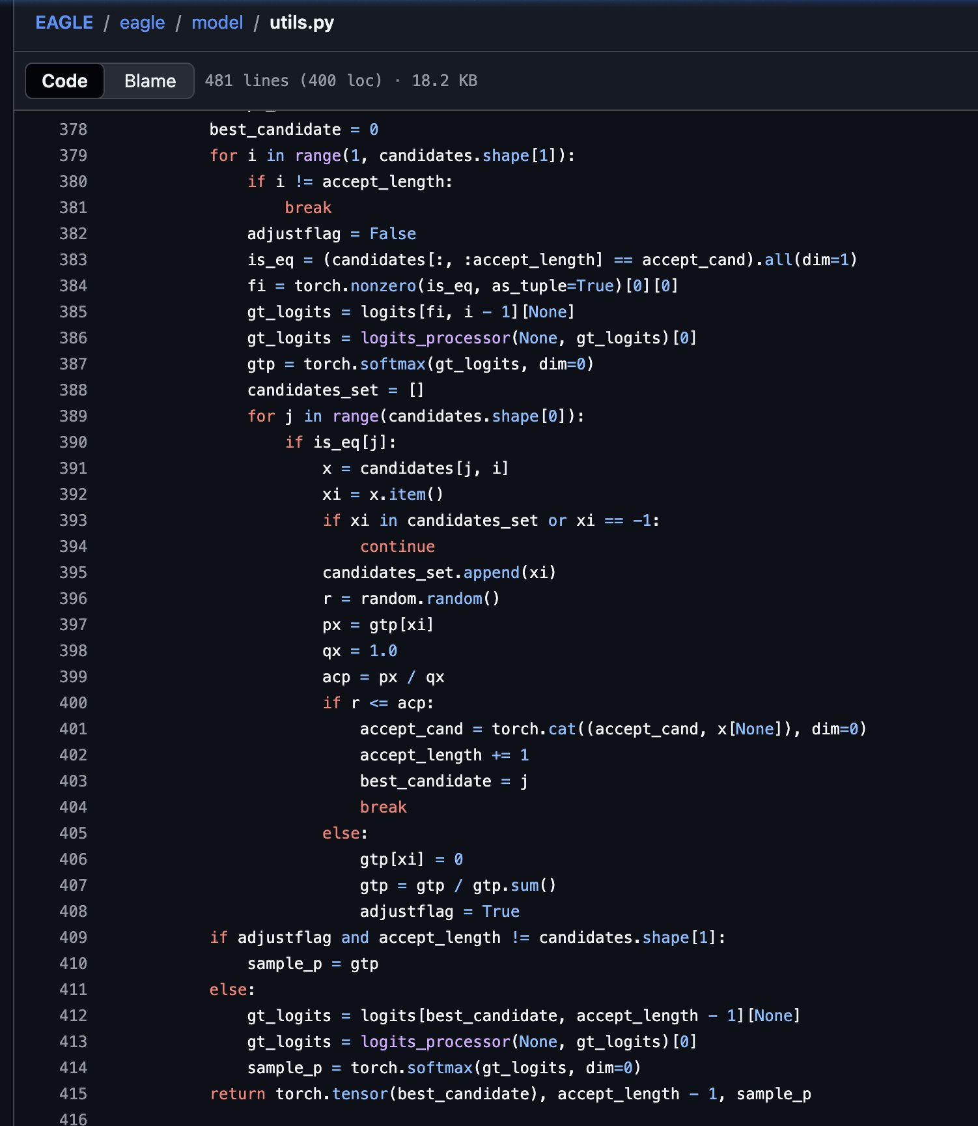Image resolution: width=978 pixels, height=1126 pixels.
Task: Click 'gtp = torch.softmax' on line 387
Action: click(x=336, y=364)
